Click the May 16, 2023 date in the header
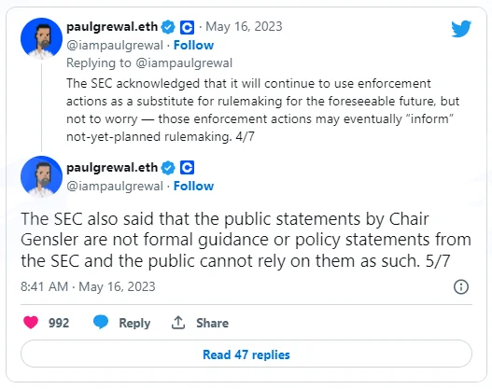492x389 pixels. [x=244, y=27]
